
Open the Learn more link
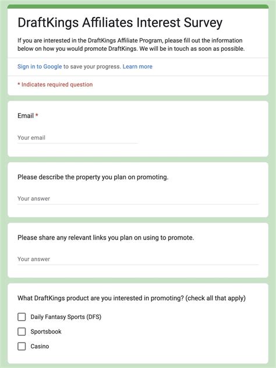pos(137,67)
